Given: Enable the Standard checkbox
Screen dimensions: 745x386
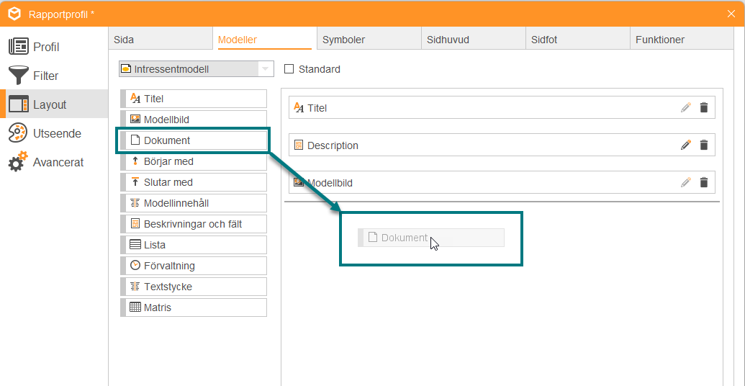Looking at the screenshot, I should (x=289, y=69).
